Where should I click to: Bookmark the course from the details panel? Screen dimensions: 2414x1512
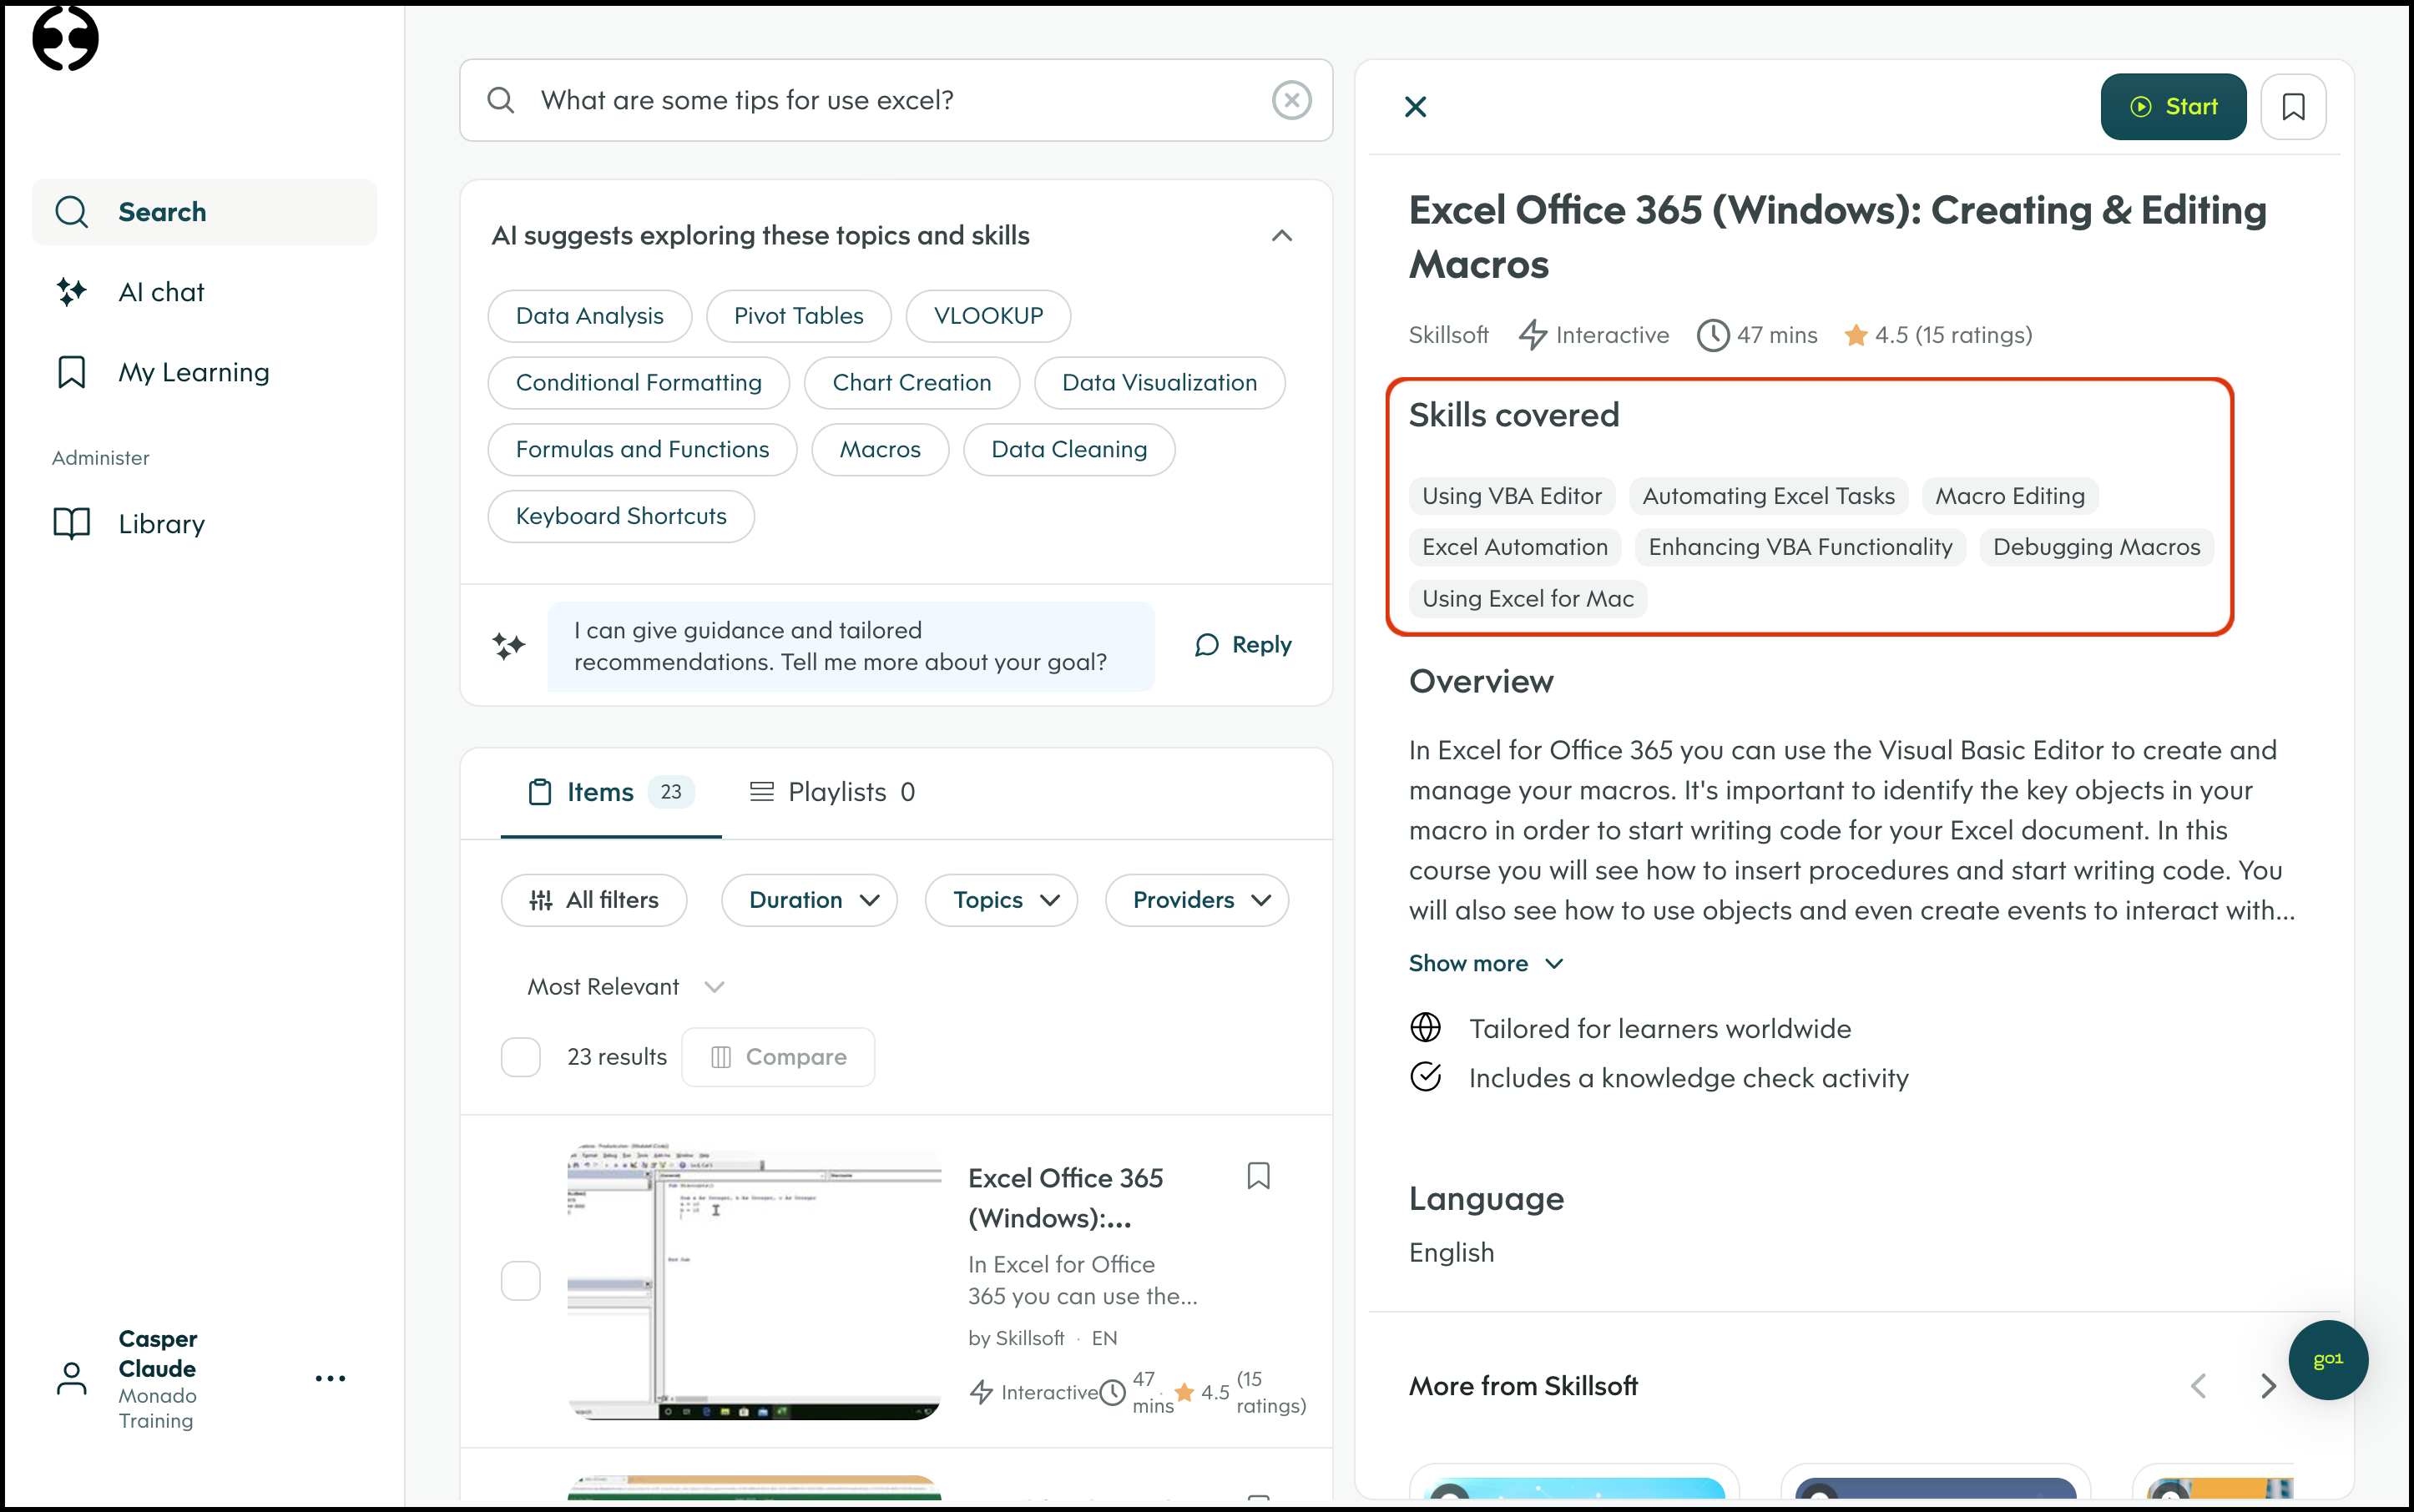pos(2293,106)
